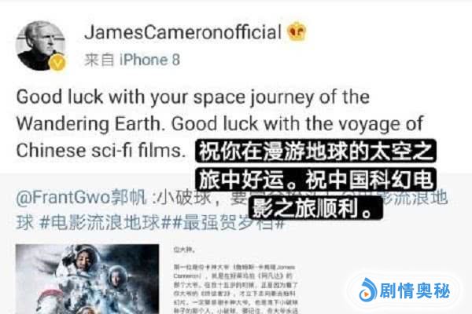The width and height of the screenshot is (472, 314).
Task: Open the reposted 小破球 post text
Action: tap(232, 210)
